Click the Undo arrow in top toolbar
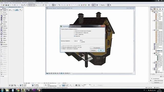 point(17,5)
